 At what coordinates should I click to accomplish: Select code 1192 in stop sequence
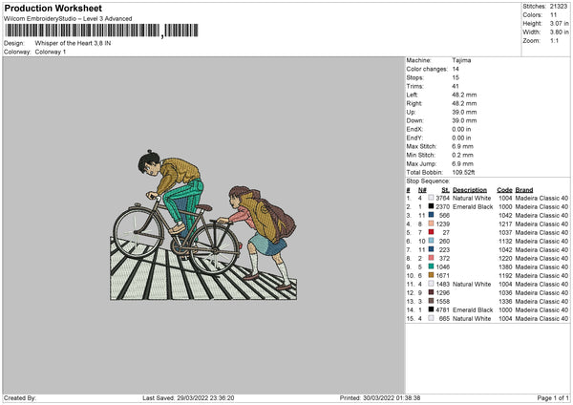pos(505,276)
